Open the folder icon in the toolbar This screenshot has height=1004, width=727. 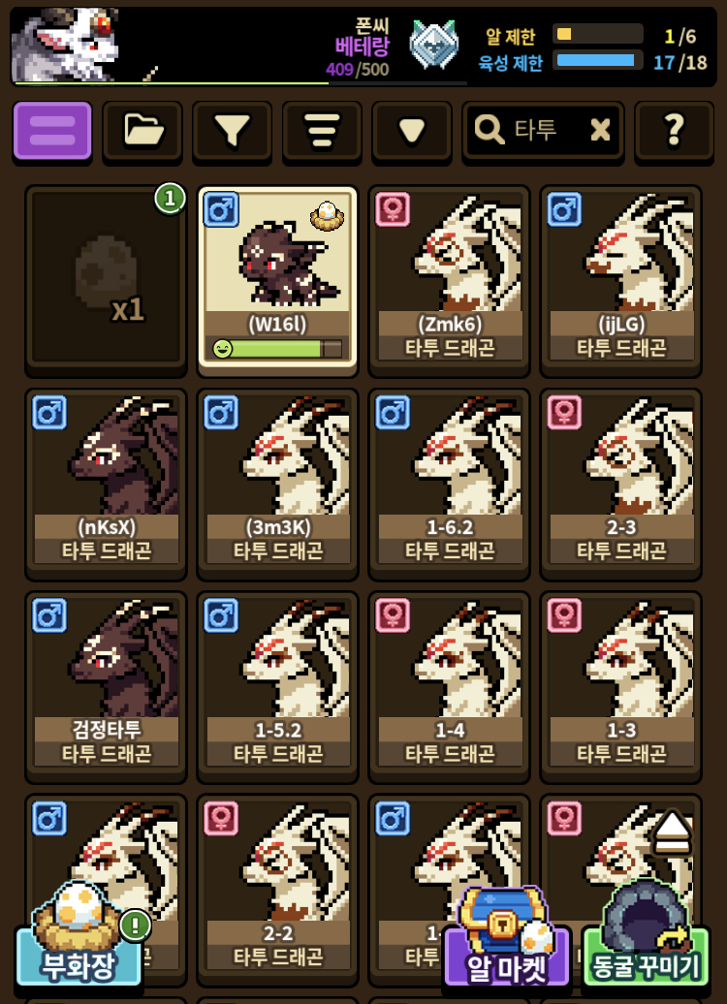tap(142, 131)
